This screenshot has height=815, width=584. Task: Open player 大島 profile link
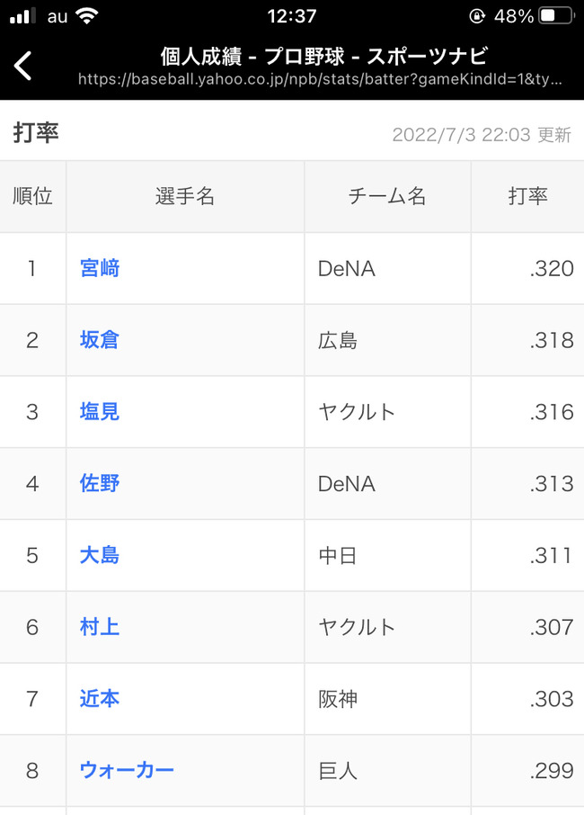100,555
